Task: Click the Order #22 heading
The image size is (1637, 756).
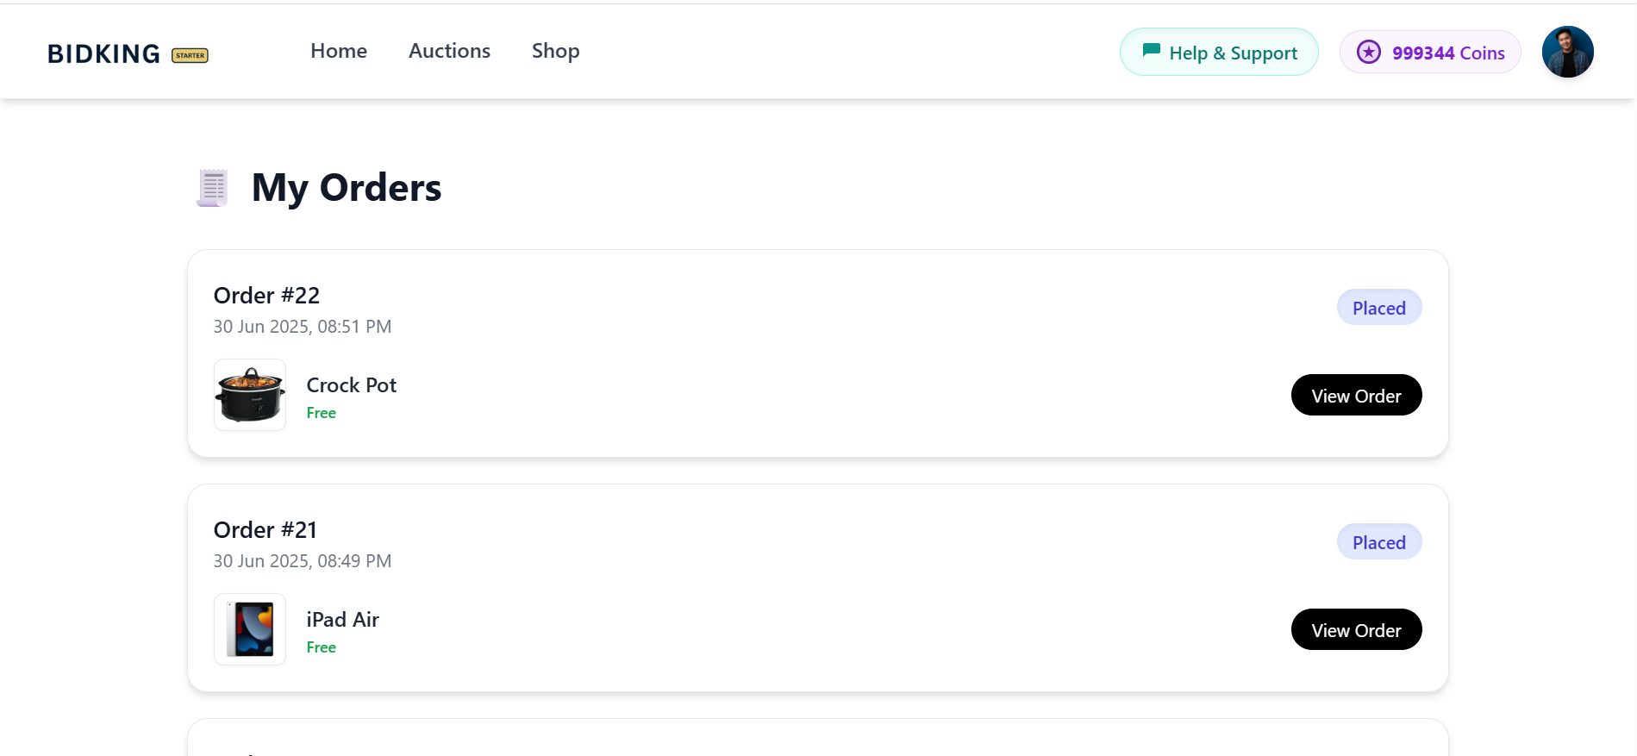Action: click(x=266, y=296)
